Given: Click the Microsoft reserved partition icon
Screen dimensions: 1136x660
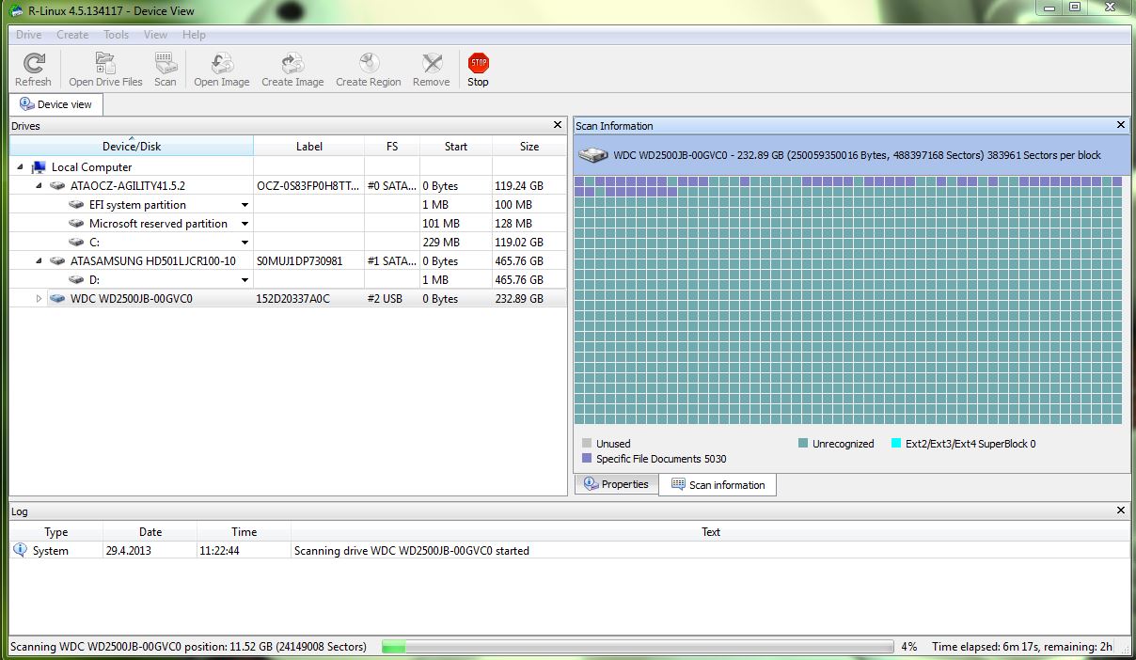Looking at the screenshot, I should pos(76,224).
